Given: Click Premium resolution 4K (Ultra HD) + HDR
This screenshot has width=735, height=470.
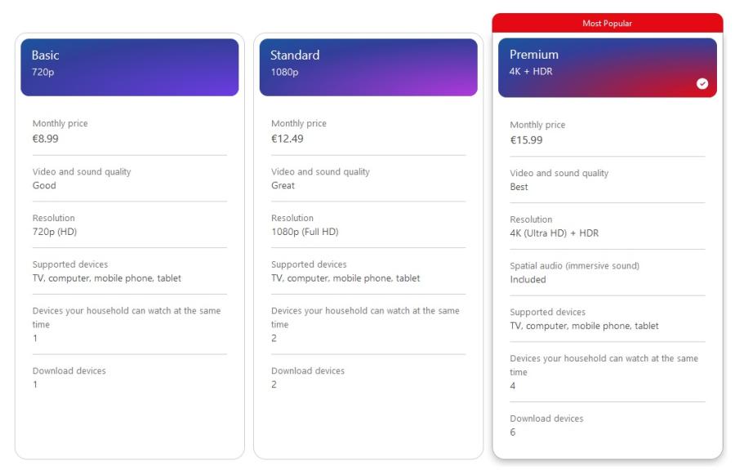Looking at the screenshot, I should [554, 233].
